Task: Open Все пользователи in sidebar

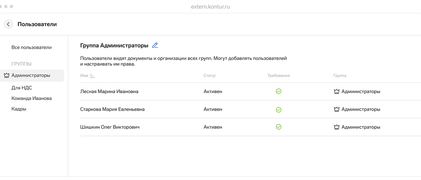Action: coord(32,47)
